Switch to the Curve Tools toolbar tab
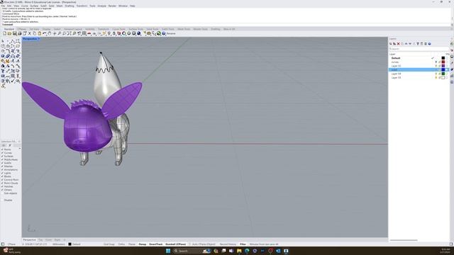The width and height of the screenshot is (454, 255). 118,29
